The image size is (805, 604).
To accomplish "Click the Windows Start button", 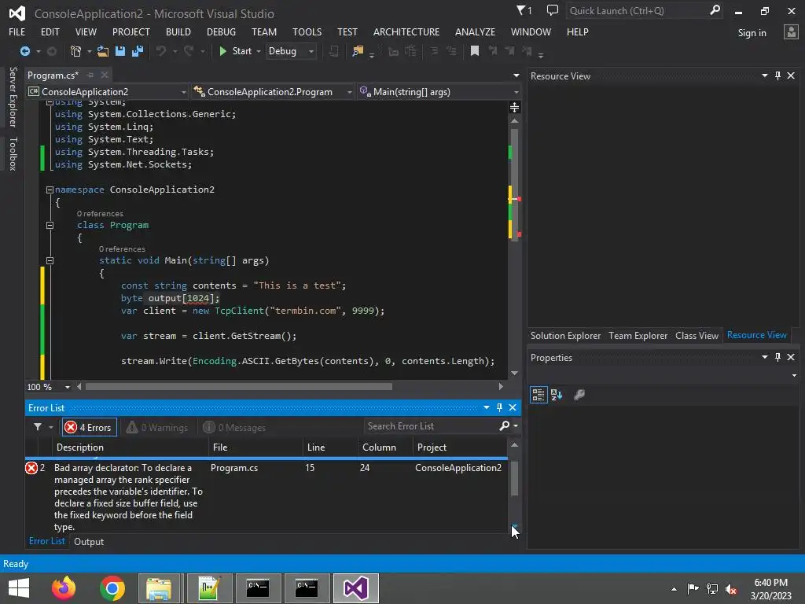I will 19,588.
